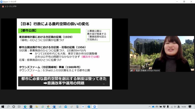Open taskbar search magnifier
The height and width of the screenshot is (109, 195).
click(x=8, y=107)
